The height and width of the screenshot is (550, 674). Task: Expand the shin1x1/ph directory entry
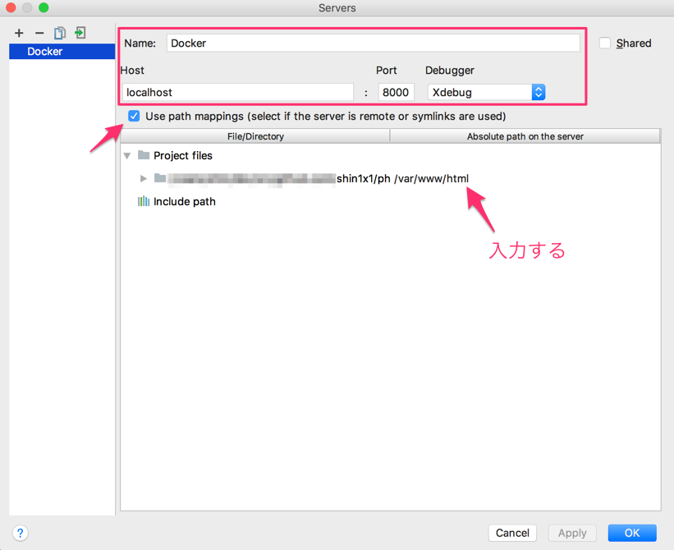[143, 178]
